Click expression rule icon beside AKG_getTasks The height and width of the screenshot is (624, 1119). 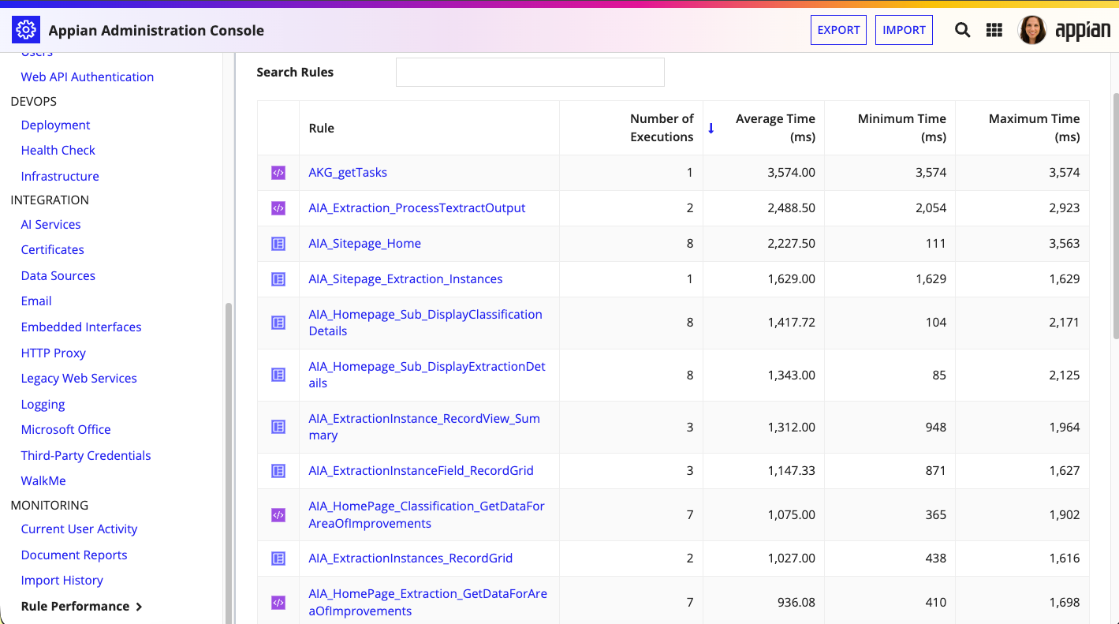pyautogui.click(x=278, y=173)
